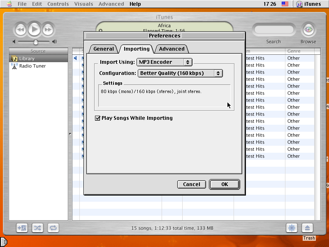Click the rewind button in iTunes
Image resolution: width=329 pixels, height=247 pixels.
[21, 29]
